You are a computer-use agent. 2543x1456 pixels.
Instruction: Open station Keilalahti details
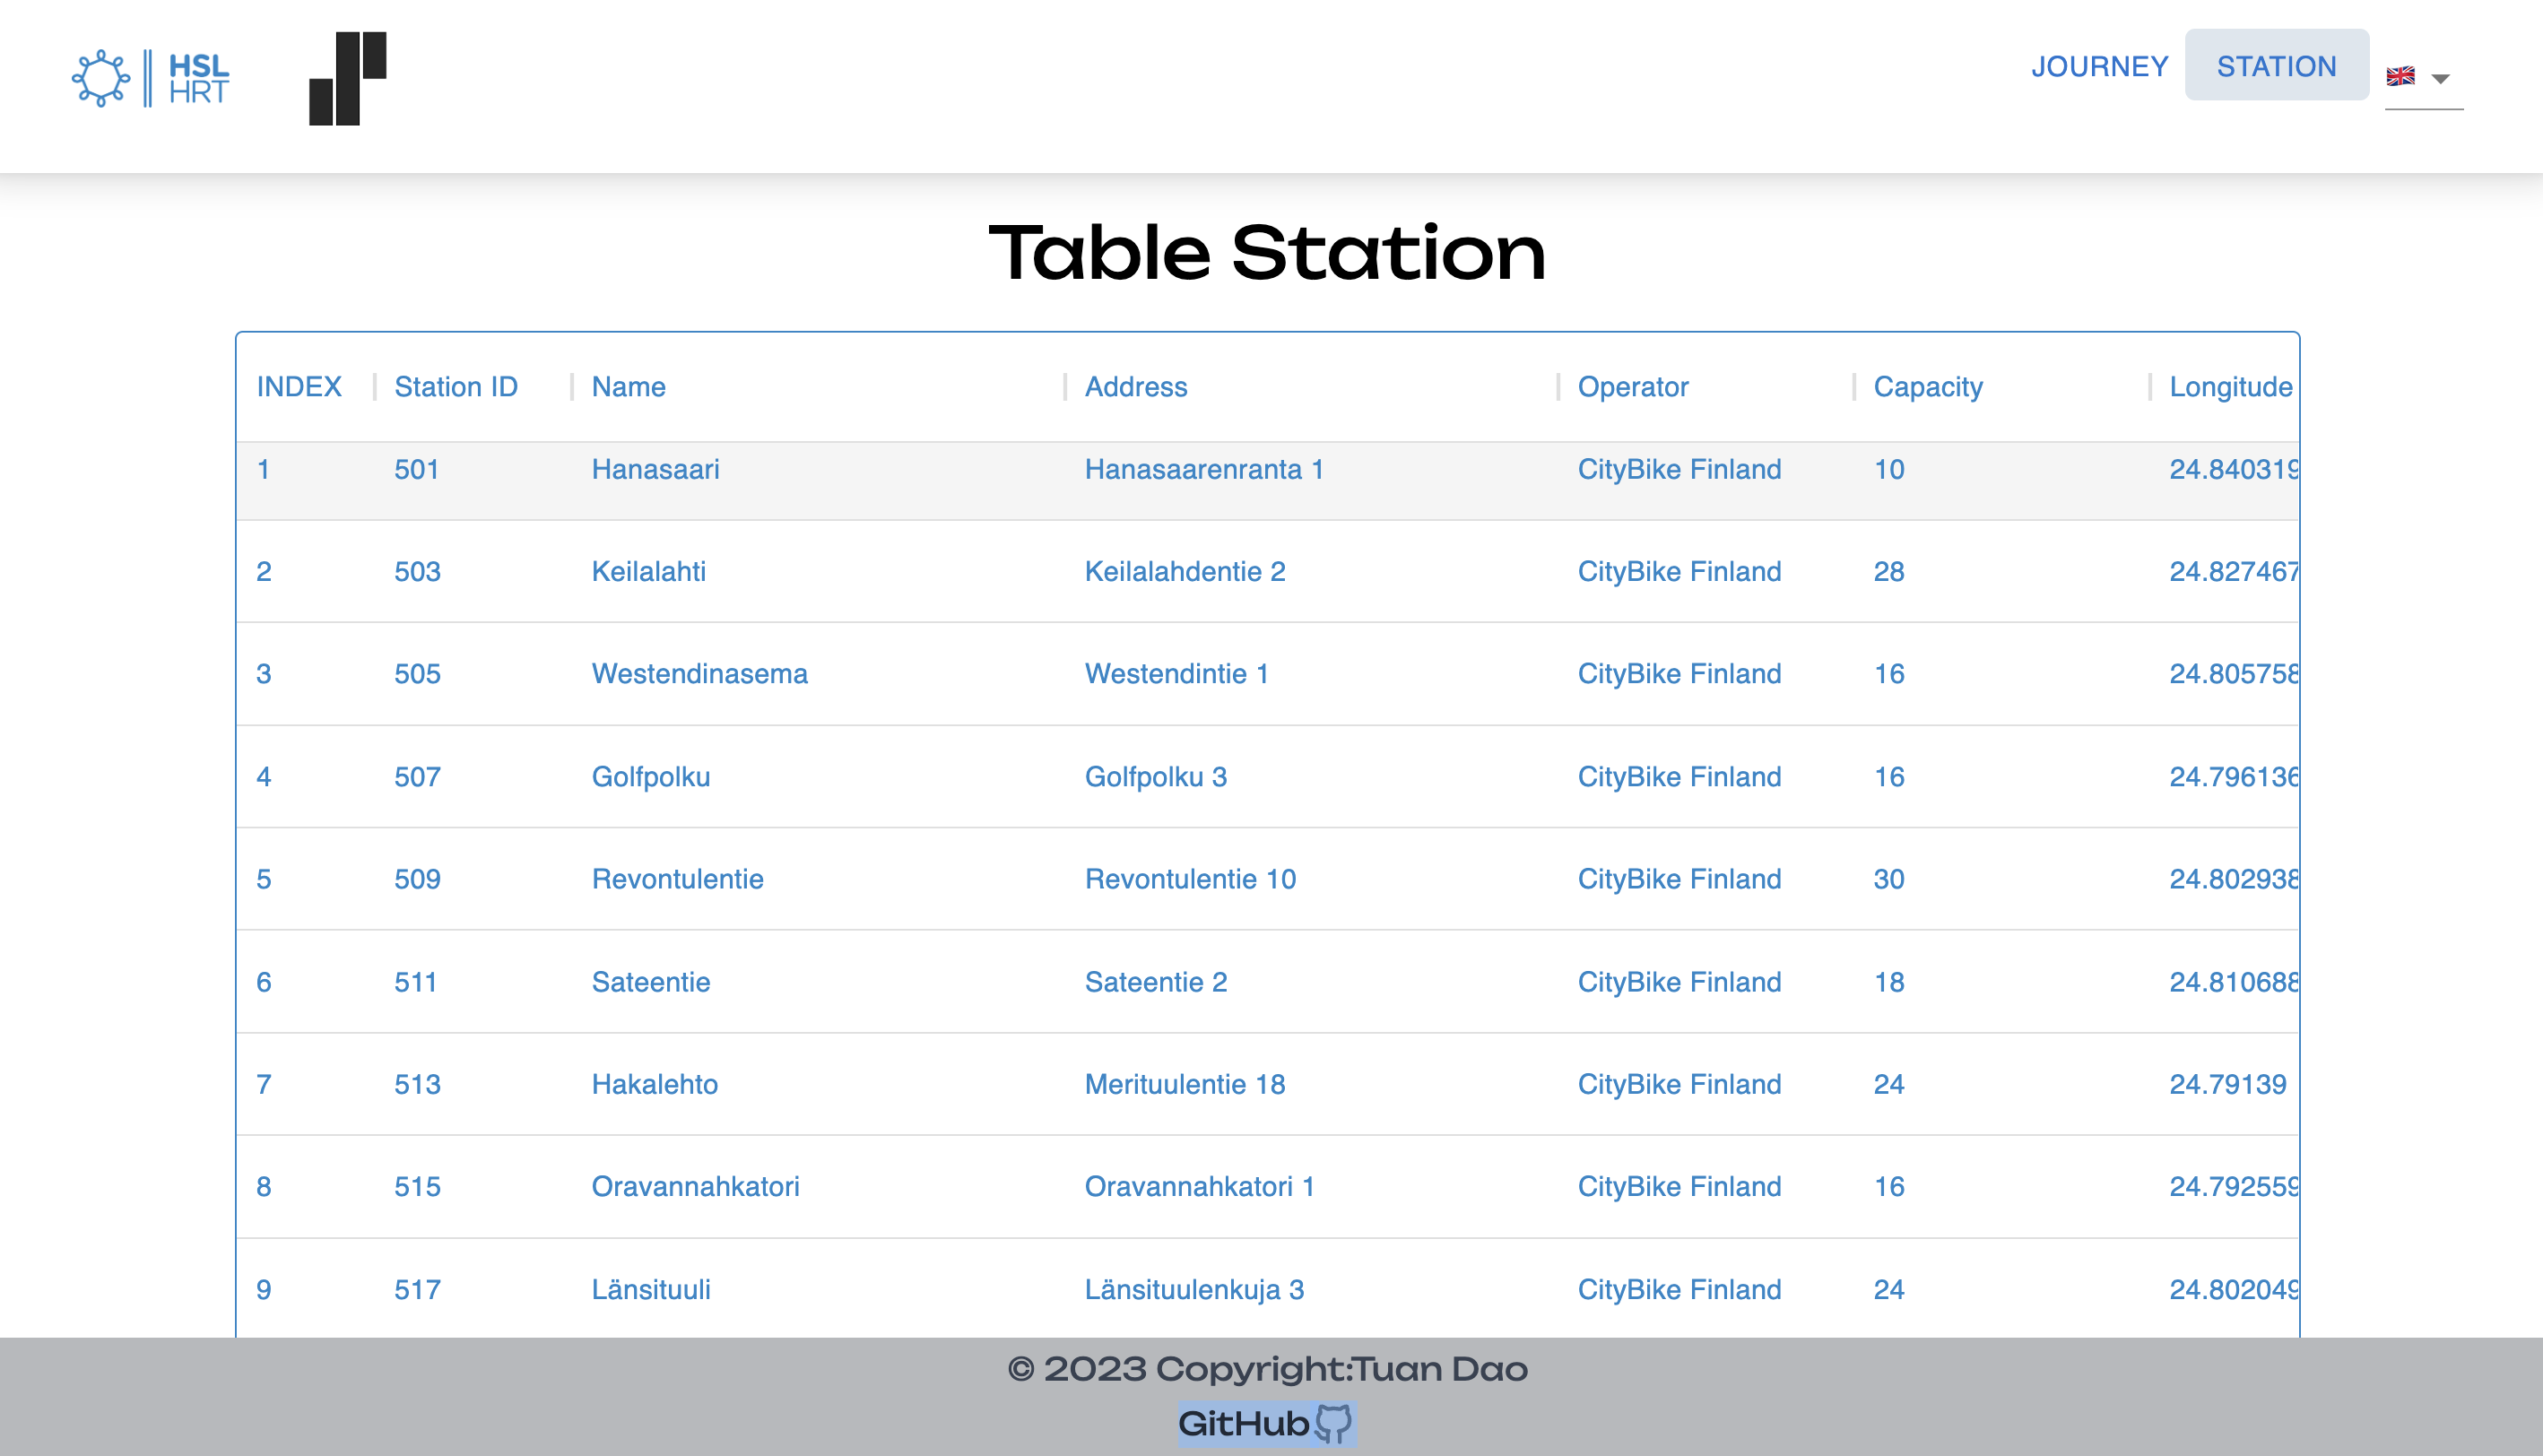(x=649, y=571)
